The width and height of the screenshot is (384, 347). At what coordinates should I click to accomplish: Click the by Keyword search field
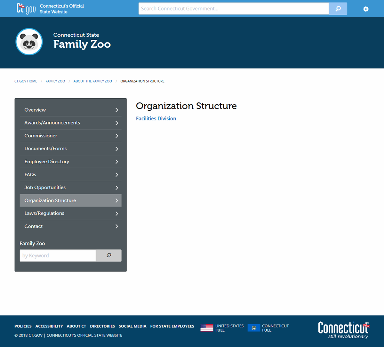point(58,255)
